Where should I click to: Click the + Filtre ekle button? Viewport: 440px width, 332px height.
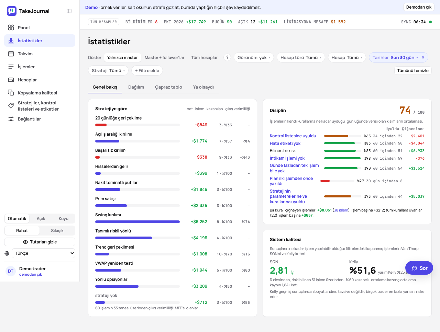pos(147,70)
